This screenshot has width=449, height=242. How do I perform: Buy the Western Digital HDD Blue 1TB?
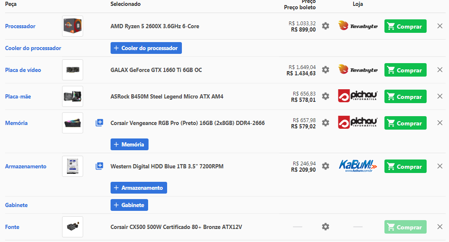point(405,167)
